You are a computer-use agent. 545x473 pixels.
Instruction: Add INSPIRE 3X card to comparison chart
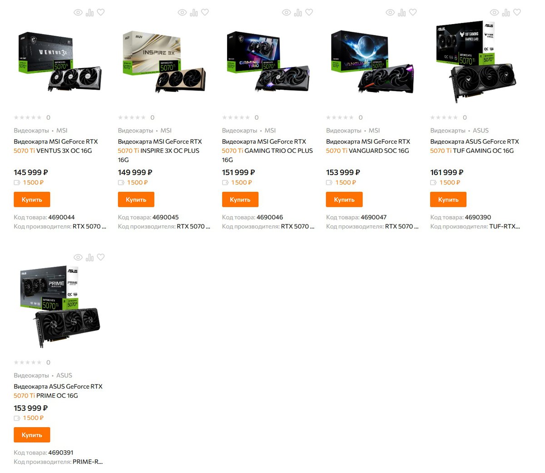pyautogui.click(x=194, y=13)
